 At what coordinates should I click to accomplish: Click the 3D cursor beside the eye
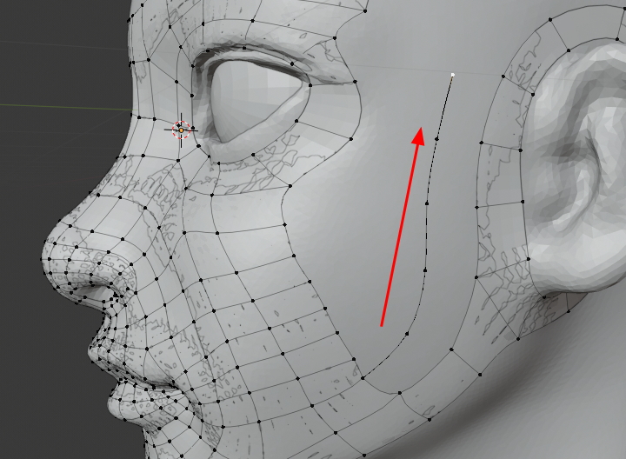coord(181,130)
